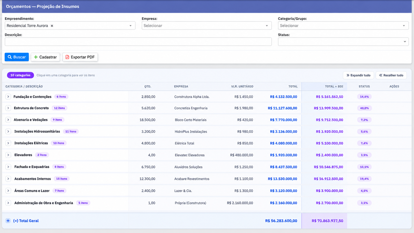The width and height of the screenshot is (414, 233).
Task: Click the R$ 13.530.000,00 total value
Action: click(x=283, y=179)
